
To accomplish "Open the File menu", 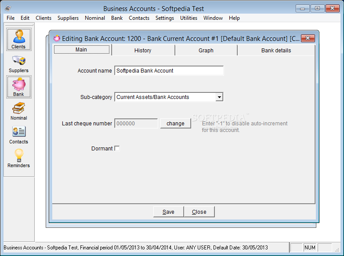I will pos(11,18).
